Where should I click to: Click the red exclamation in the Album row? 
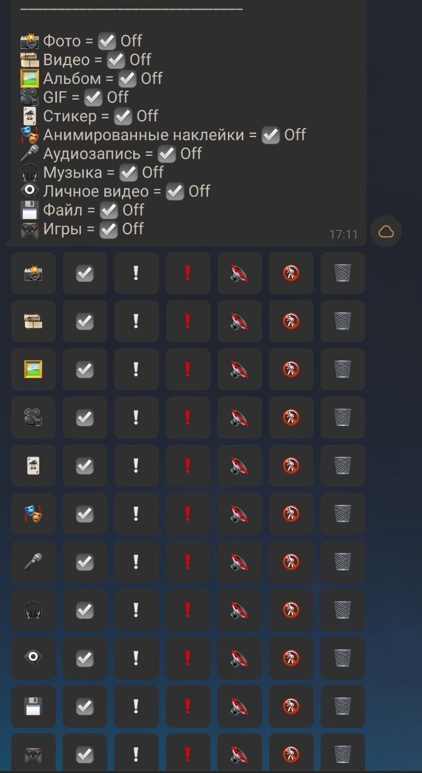[x=188, y=369]
